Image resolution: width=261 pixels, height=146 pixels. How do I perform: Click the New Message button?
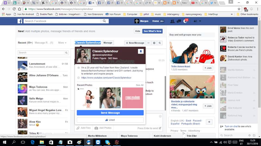point(135,43)
